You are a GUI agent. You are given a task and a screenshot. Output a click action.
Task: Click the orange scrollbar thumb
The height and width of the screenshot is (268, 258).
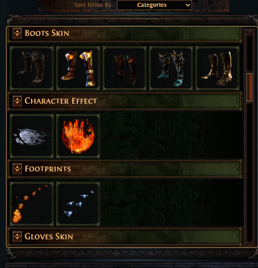coord(250,87)
